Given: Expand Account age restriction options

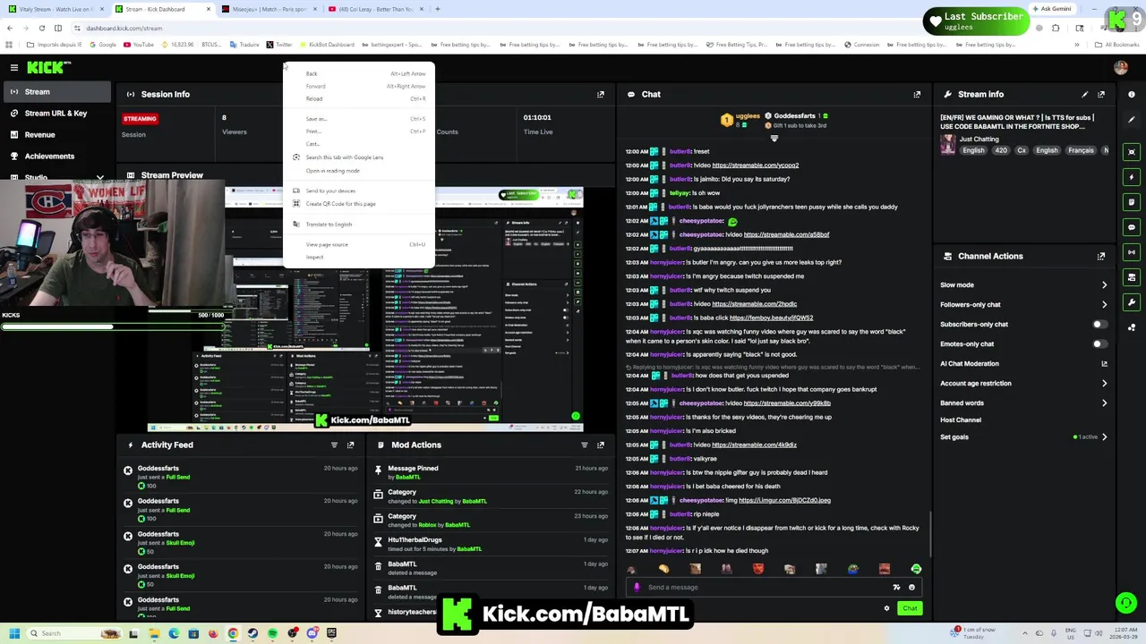Looking at the screenshot, I should coord(1104,384).
